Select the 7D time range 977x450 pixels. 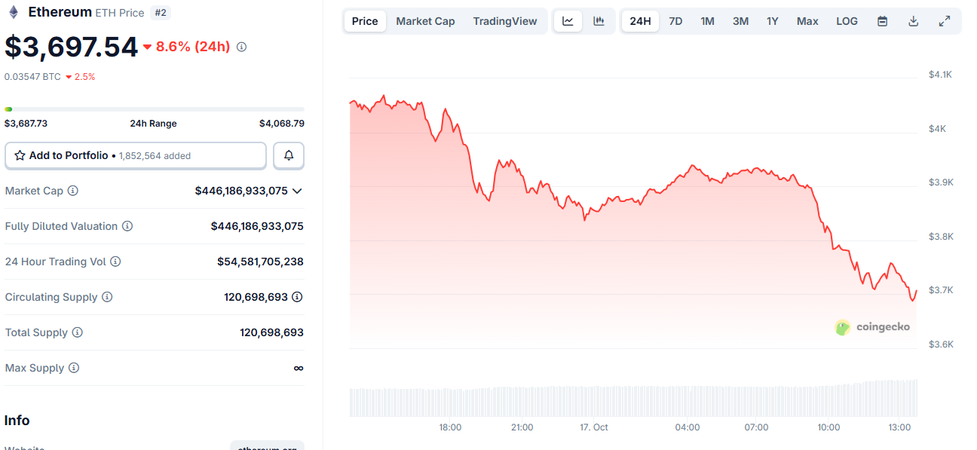pyautogui.click(x=675, y=21)
